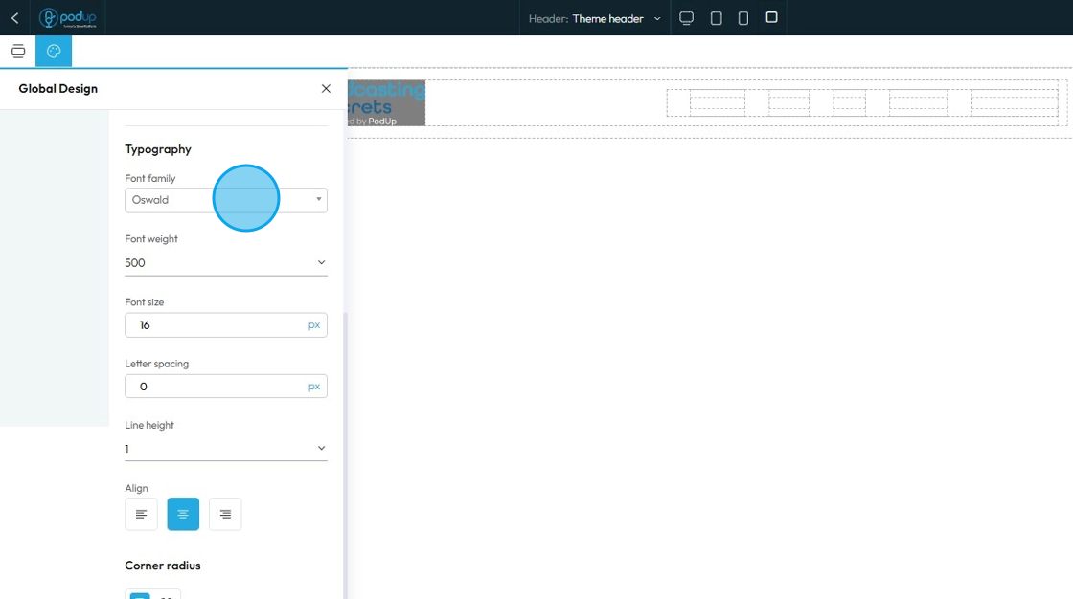Screen dimensions: 1073x599
Task: Align text center
Action: click(x=183, y=514)
